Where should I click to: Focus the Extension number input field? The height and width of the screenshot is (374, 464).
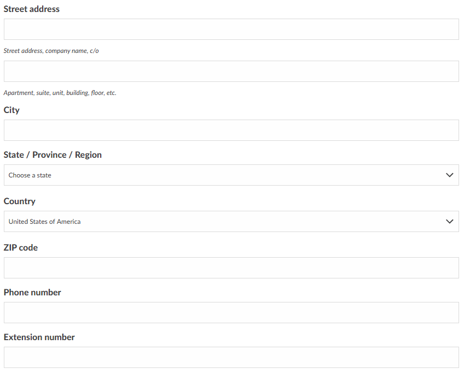click(x=231, y=358)
